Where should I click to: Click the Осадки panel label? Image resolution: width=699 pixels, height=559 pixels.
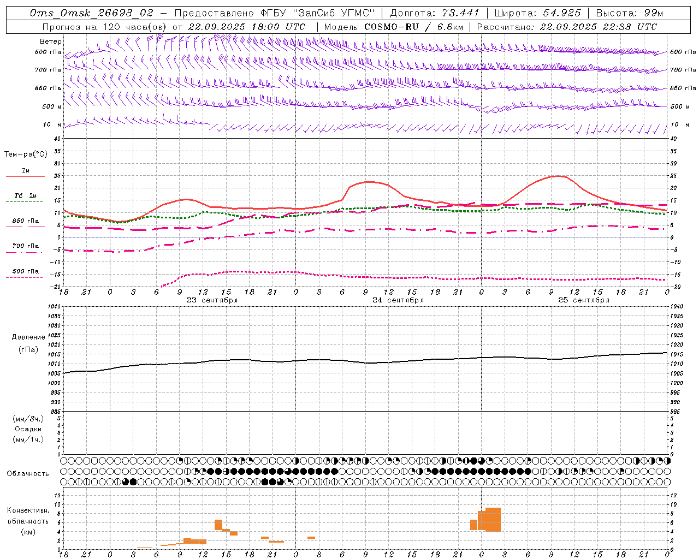coord(28,429)
